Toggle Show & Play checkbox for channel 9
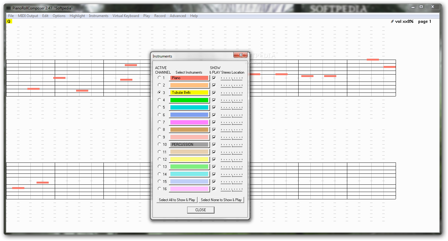 [214, 137]
